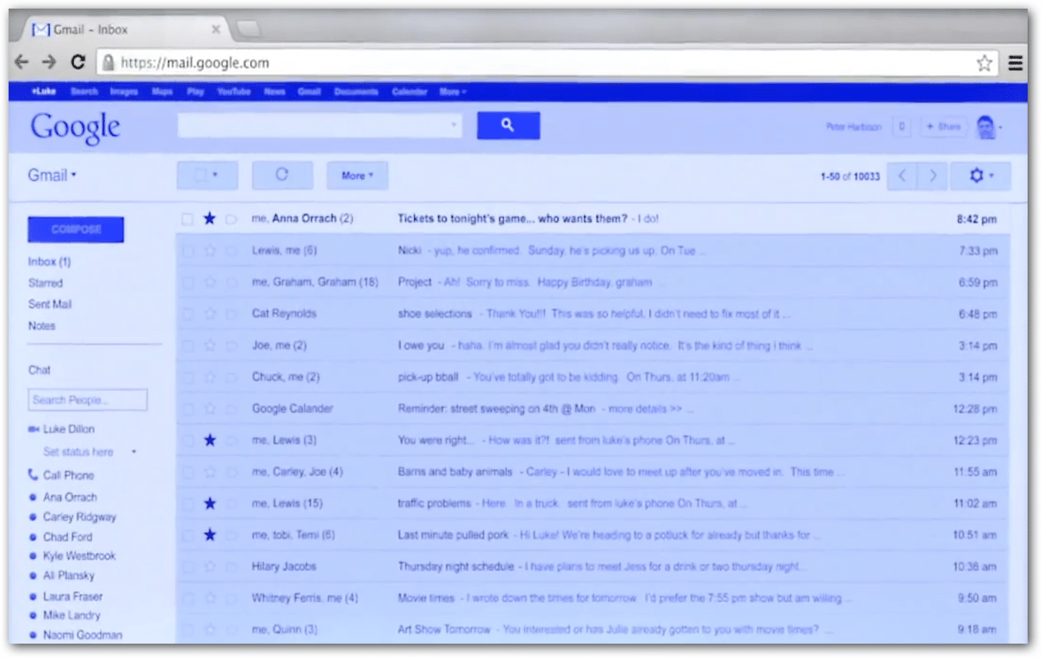This screenshot has width=1042, height=658.
Task: Go to the previous page of emails
Action: coord(902,175)
